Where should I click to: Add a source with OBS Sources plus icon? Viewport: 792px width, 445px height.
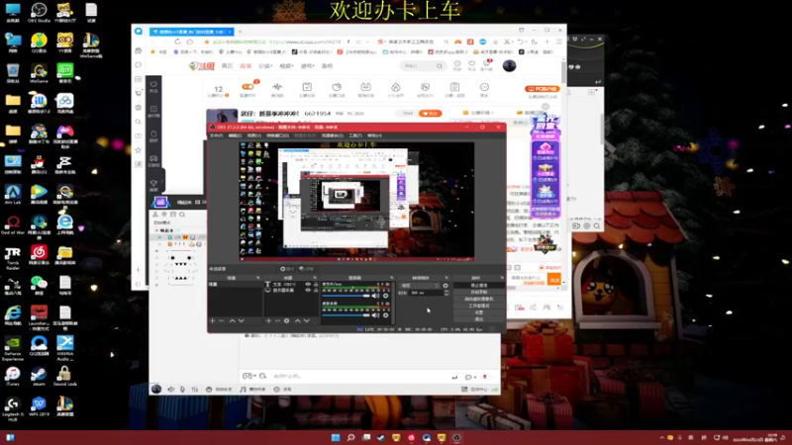268,320
